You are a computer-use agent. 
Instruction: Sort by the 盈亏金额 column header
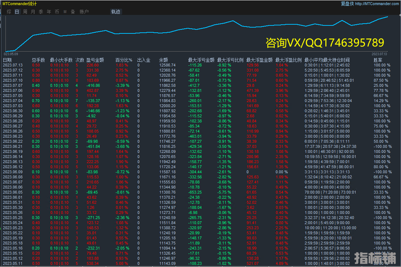(x=95, y=60)
